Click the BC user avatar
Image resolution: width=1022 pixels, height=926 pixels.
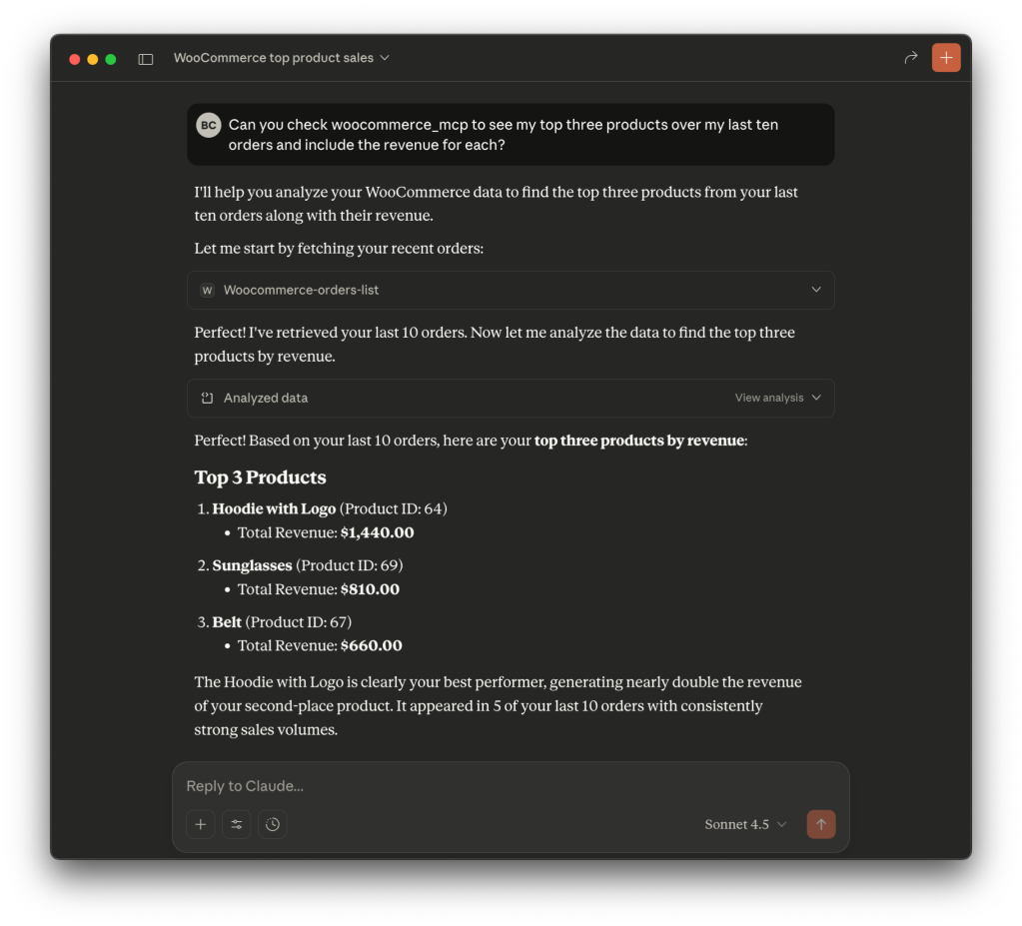pyautogui.click(x=208, y=125)
